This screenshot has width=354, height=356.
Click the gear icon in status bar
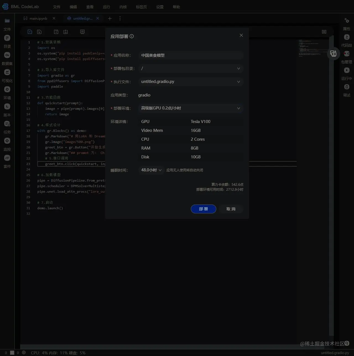(x=24, y=353)
